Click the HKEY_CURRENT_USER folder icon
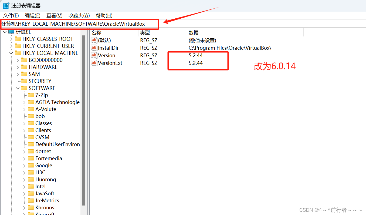The width and height of the screenshot is (366, 215). (18, 46)
